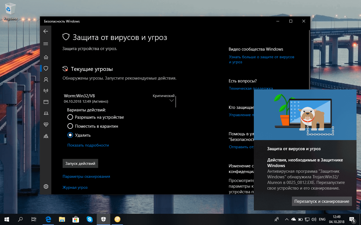Select the Home icon in sidebar

pyautogui.click(x=45, y=57)
